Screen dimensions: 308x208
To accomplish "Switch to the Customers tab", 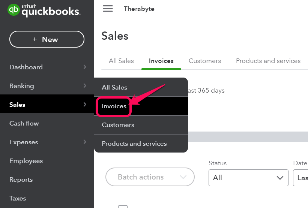I will click(x=205, y=61).
